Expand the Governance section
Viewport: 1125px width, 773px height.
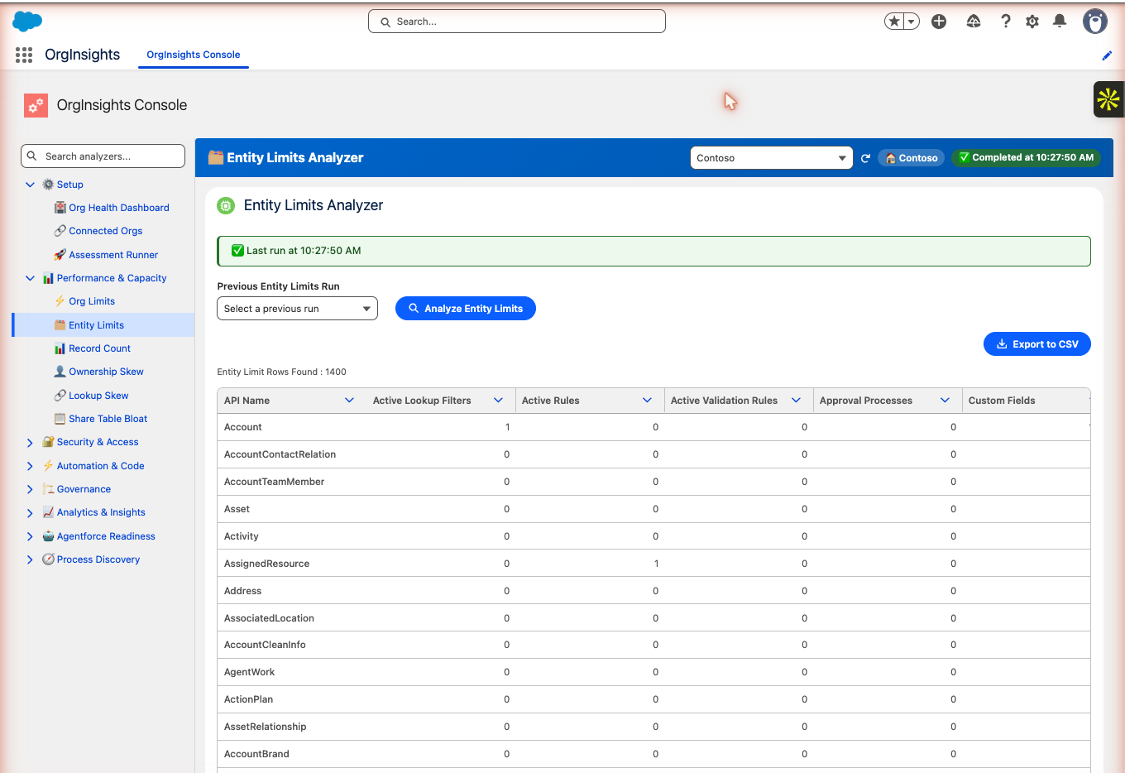pos(30,489)
